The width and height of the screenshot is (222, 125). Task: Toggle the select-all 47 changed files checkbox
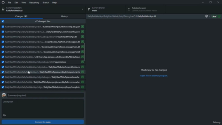[3, 21]
